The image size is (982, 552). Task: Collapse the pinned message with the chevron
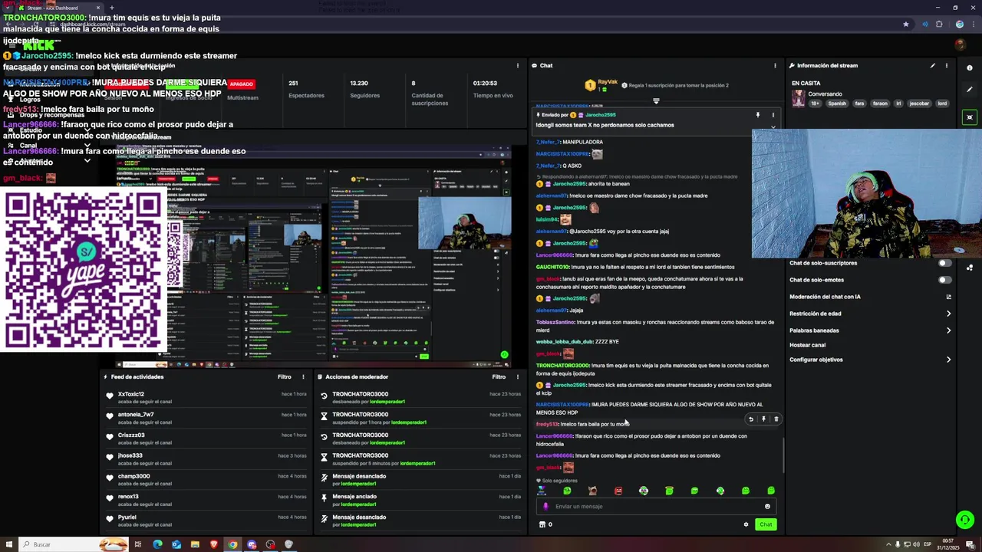(773, 127)
